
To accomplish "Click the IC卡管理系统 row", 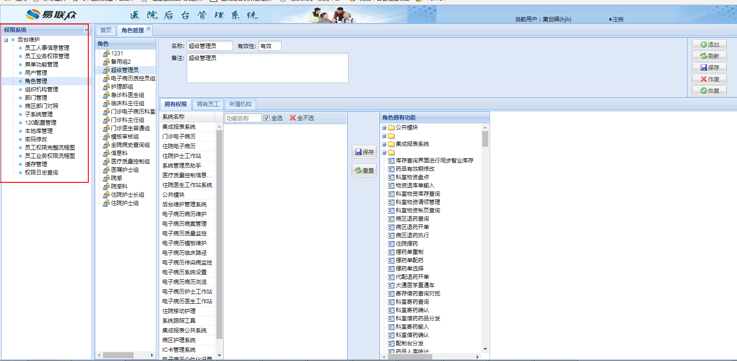I will [187, 350].
